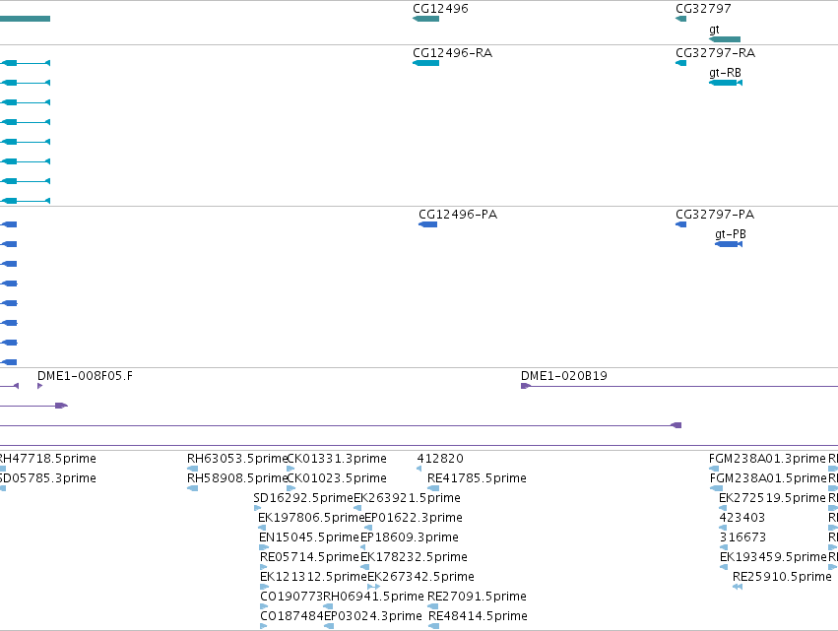The width and height of the screenshot is (838, 631).
Task: Select the RE41785.5prime EST arrow
Action: pyautogui.click(x=433, y=488)
